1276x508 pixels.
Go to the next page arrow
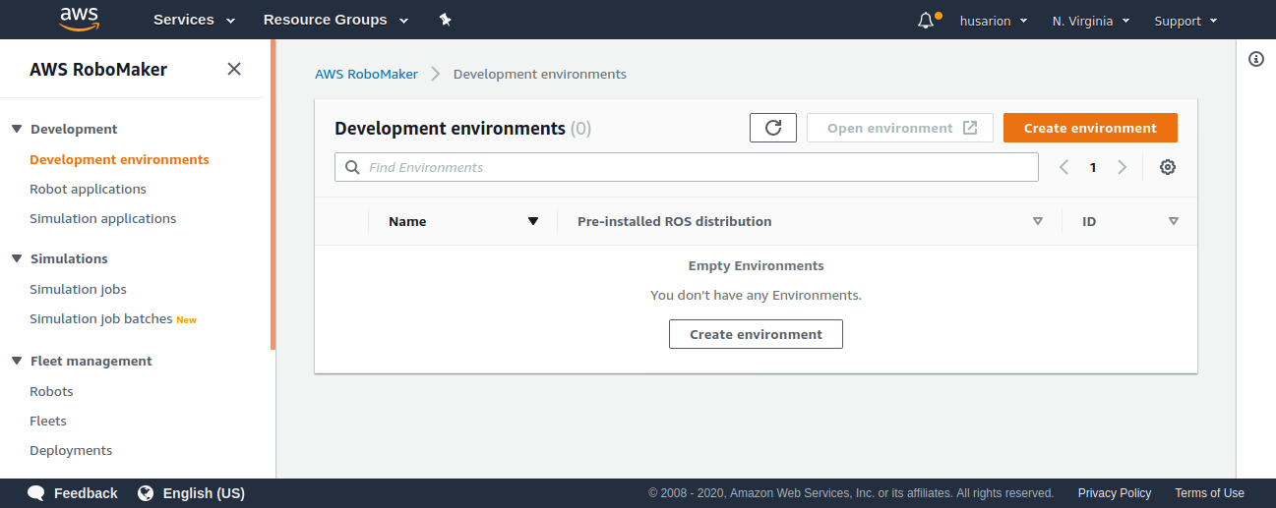tap(1122, 167)
